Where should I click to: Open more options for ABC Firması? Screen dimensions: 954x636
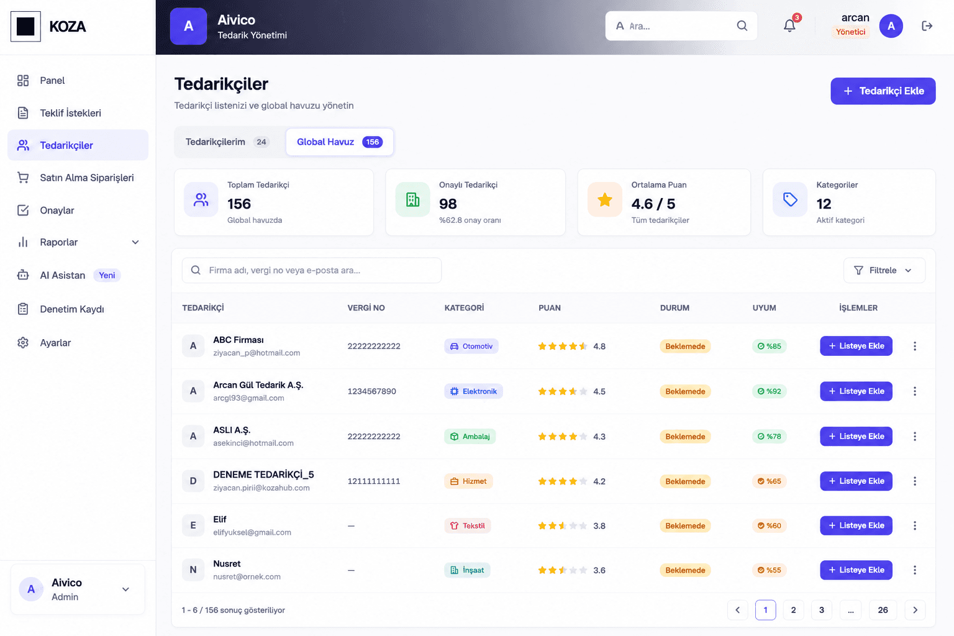[915, 347]
